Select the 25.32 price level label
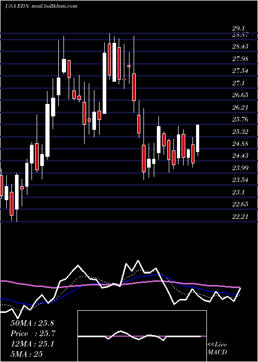This screenshot has height=362, width=258. click(240, 132)
